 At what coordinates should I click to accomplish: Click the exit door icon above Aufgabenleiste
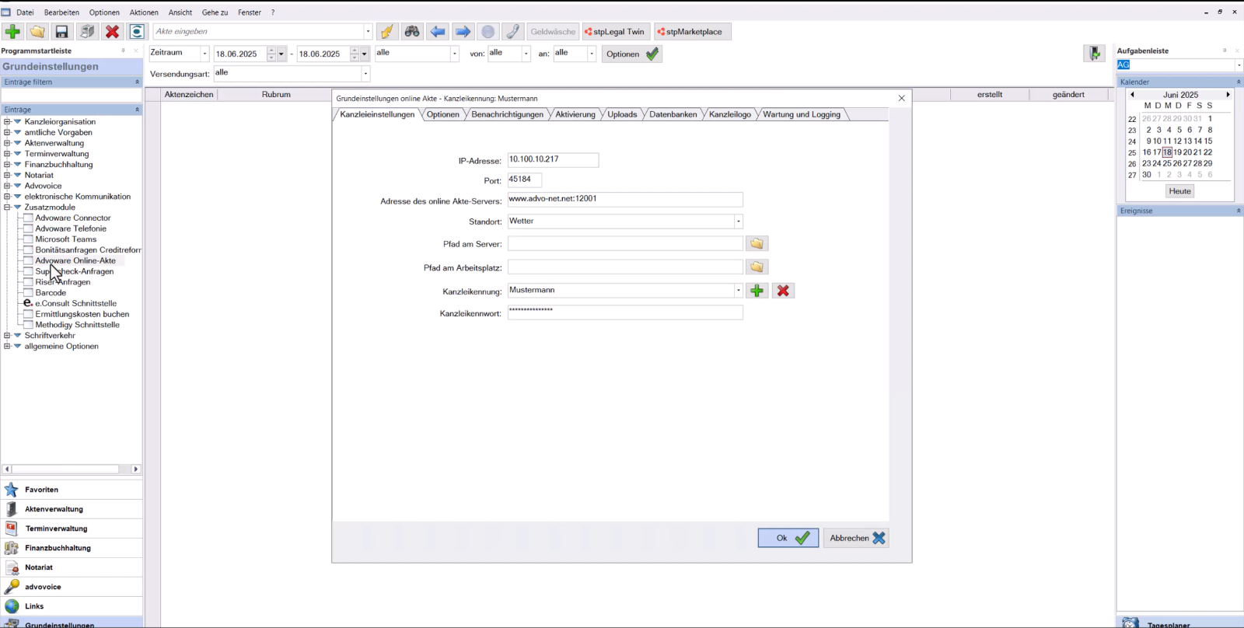pos(1095,53)
